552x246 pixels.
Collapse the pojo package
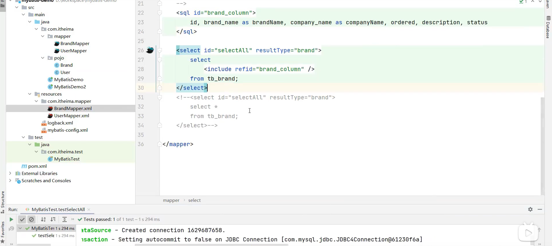click(43, 58)
